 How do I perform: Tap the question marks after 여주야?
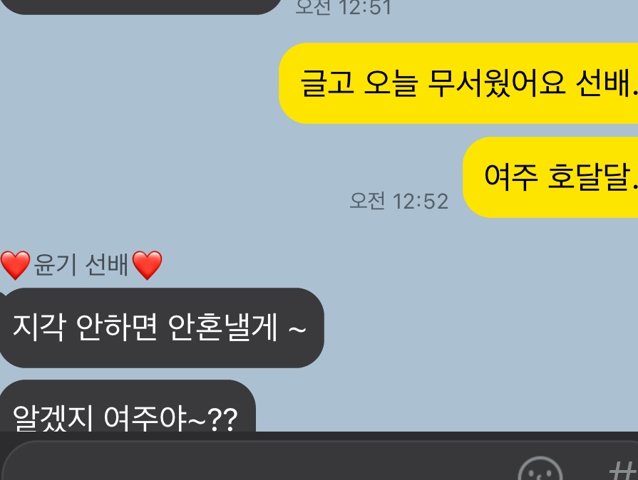pos(222,419)
